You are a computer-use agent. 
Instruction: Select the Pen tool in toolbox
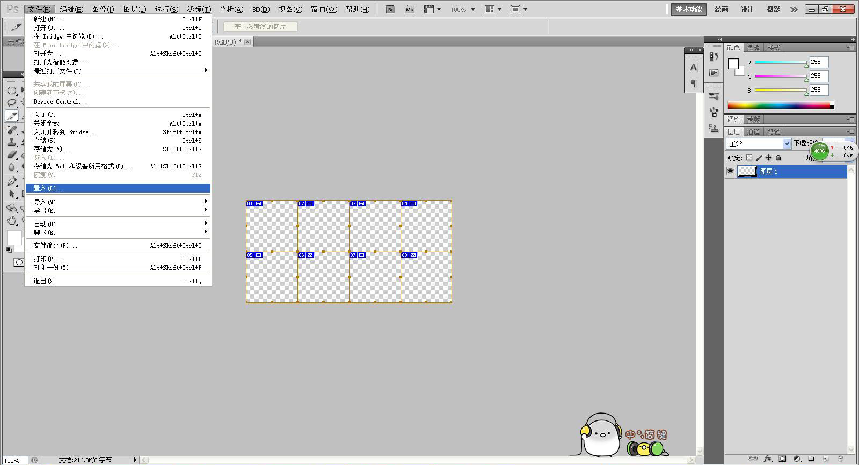coord(12,181)
